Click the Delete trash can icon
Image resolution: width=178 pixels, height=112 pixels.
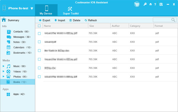(x=71, y=20)
